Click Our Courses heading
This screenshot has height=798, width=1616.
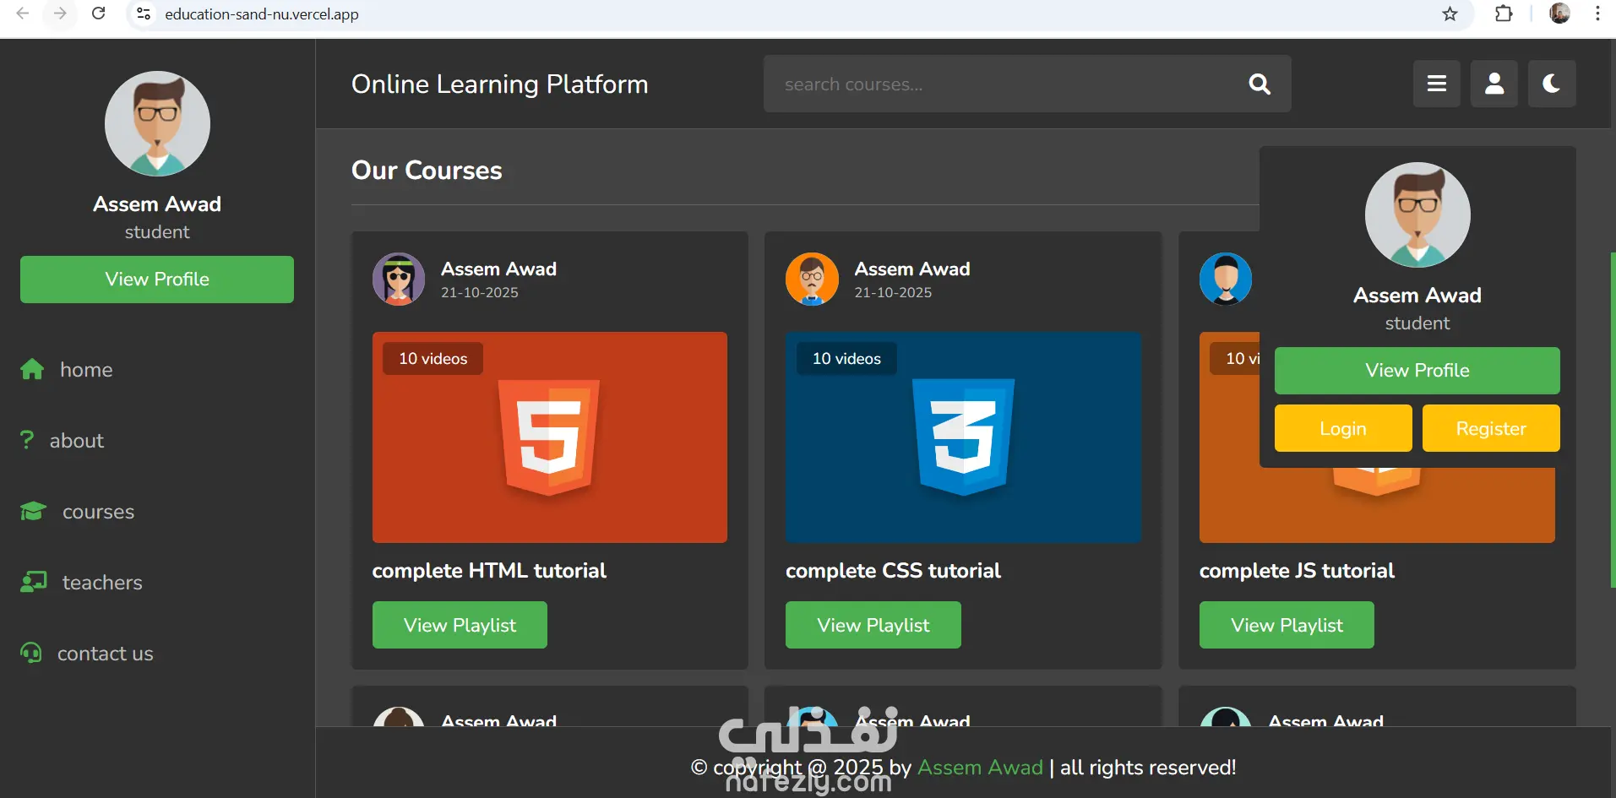pos(427,170)
